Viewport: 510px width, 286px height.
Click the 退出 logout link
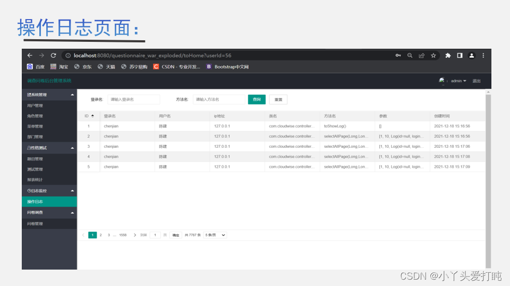point(476,81)
